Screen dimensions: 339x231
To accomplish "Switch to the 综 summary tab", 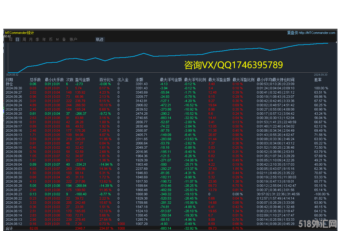I will [11, 39].
